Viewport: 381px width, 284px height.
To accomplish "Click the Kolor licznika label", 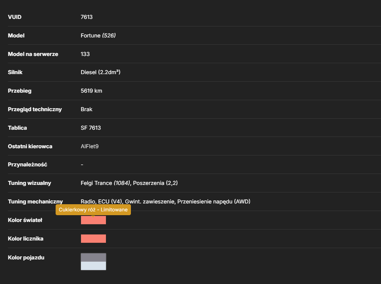I will pyautogui.click(x=26, y=239).
